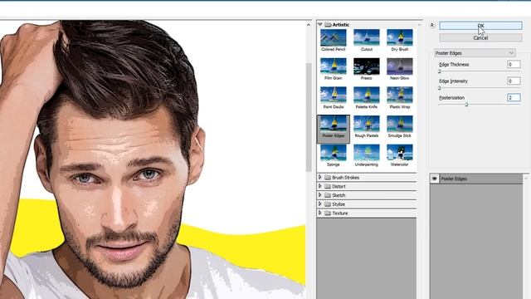Collapse the Artistic filter folder
The width and height of the screenshot is (531, 299).
[320, 25]
